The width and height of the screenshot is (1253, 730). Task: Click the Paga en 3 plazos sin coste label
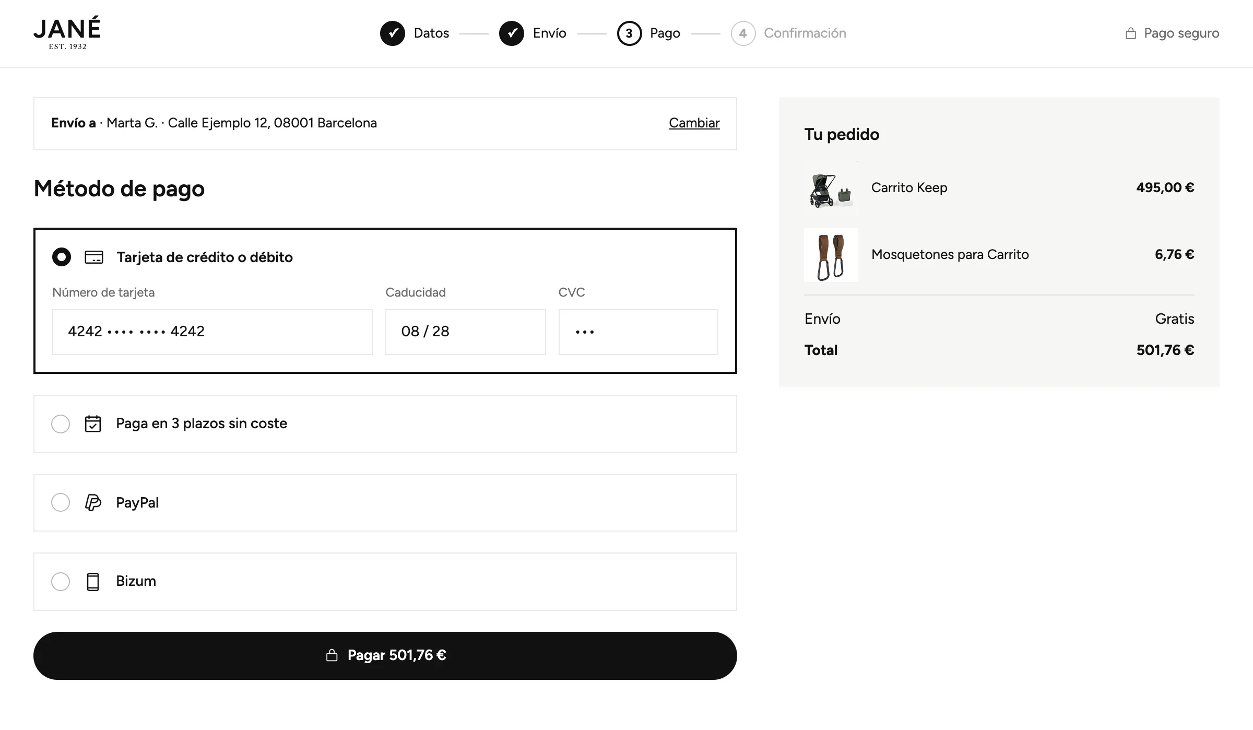202,423
